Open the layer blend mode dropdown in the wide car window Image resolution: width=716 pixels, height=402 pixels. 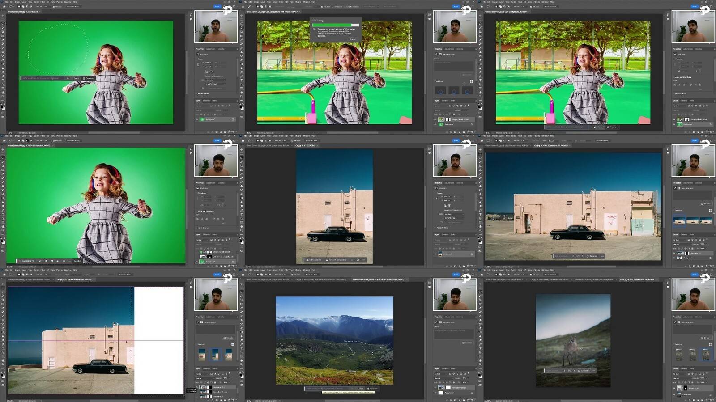[x=682, y=244]
